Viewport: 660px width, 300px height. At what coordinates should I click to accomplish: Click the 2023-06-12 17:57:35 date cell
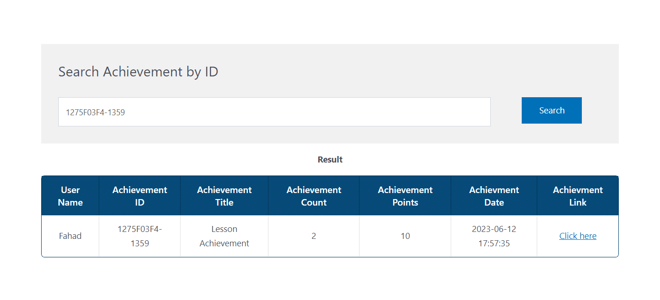[x=494, y=236]
